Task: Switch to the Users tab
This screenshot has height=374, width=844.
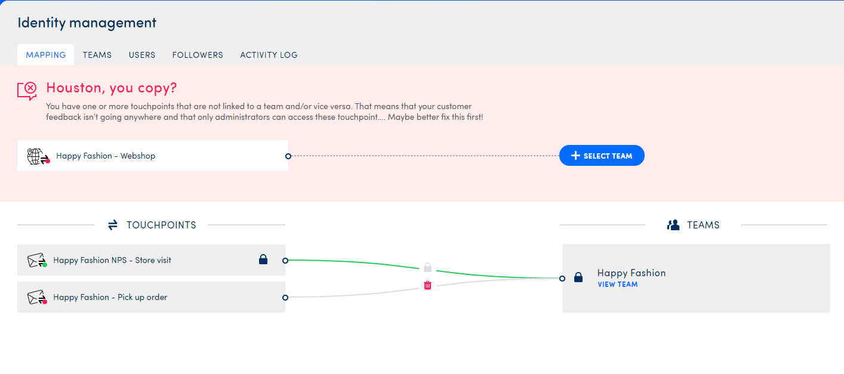Action: pyautogui.click(x=142, y=55)
